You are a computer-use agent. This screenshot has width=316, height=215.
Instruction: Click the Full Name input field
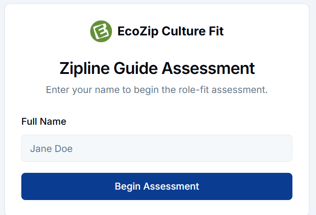[156, 148]
